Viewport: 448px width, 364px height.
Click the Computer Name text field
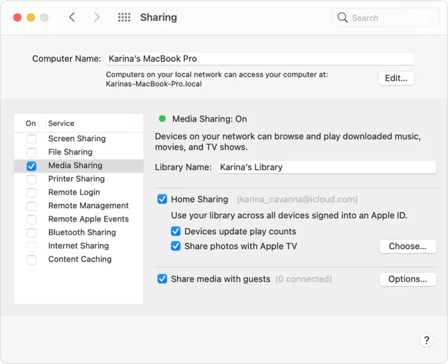tap(260, 58)
